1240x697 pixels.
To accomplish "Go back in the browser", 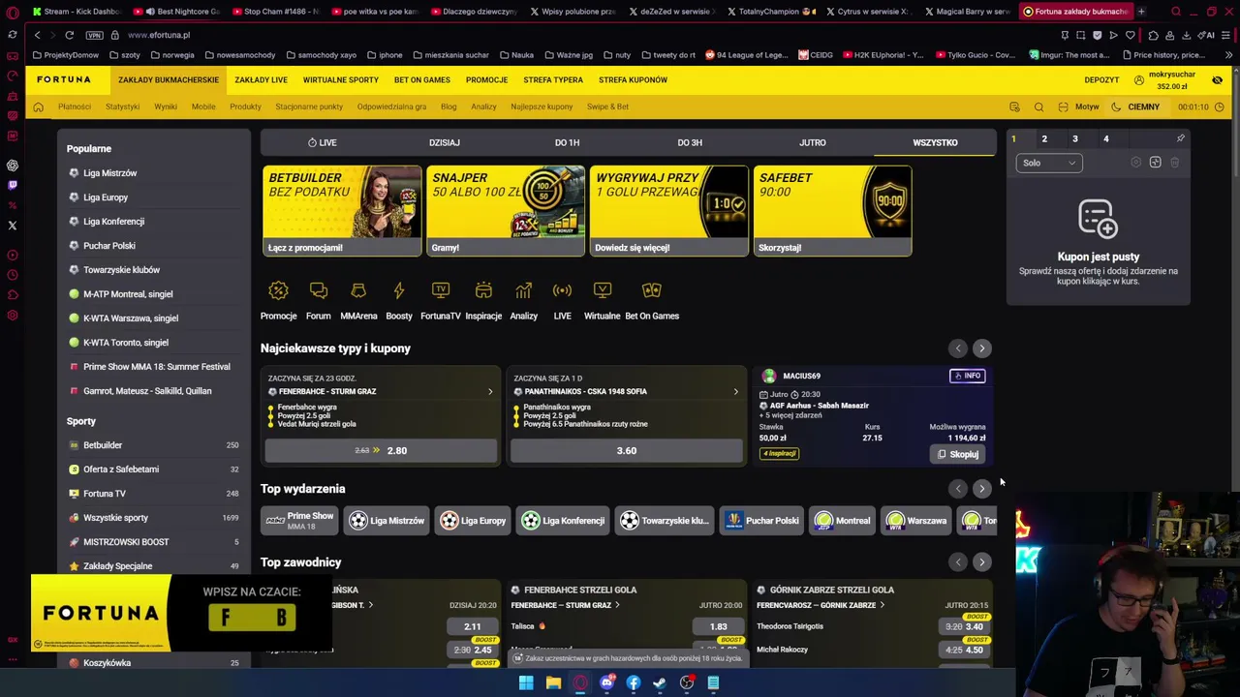I will pyautogui.click(x=37, y=35).
